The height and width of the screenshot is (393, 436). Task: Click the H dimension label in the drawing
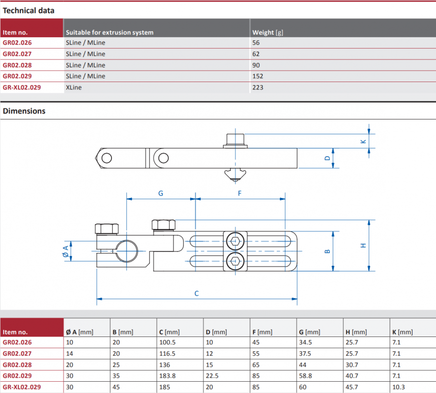point(363,246)
